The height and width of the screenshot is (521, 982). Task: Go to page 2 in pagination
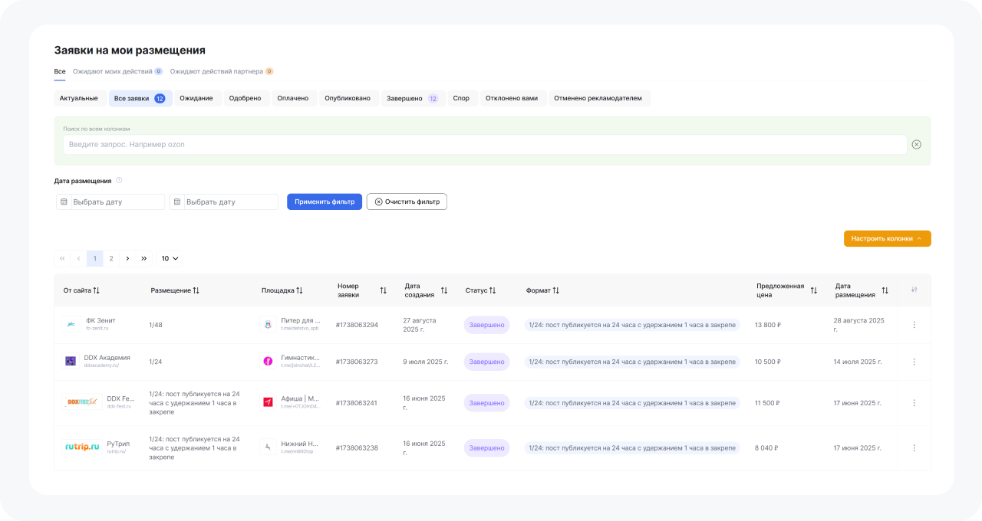click(x=111, y=259)
